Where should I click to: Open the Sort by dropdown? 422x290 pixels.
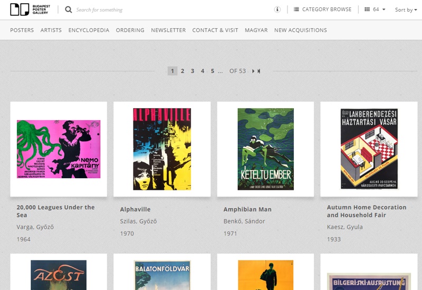[406, 9]
